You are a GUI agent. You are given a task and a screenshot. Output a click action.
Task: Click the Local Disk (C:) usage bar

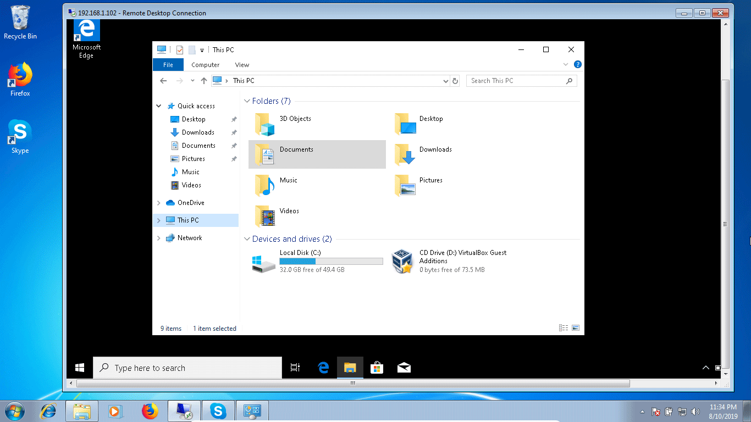[331, 262]
